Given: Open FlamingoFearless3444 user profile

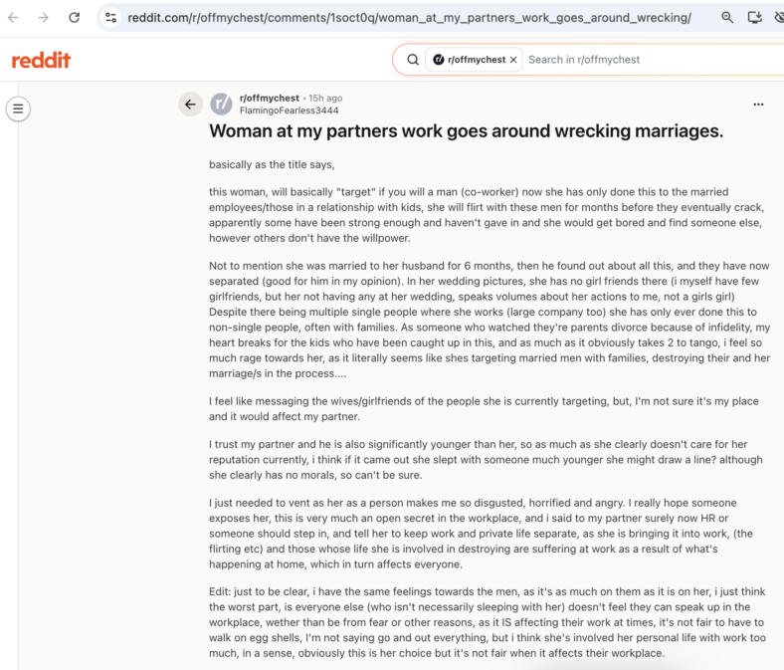Looking at the screenshot, I should 289,111.
